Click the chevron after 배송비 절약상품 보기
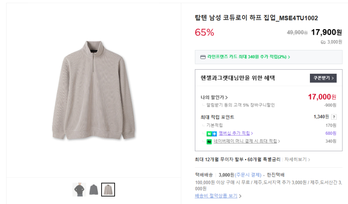 pos(240,196)
